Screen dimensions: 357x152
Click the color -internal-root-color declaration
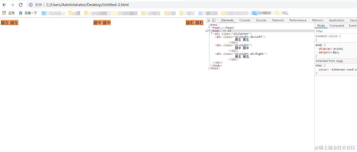338,70
